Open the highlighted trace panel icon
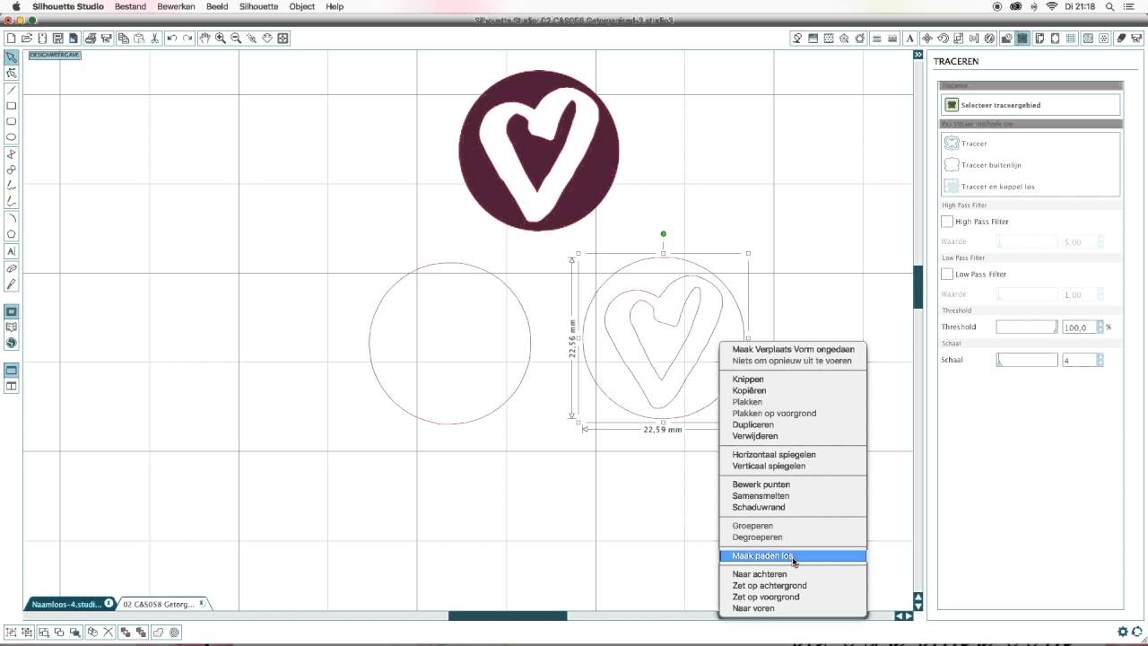Image resolution: width=1148 pixels, height=646 pixels. [x=1022, y=39]
